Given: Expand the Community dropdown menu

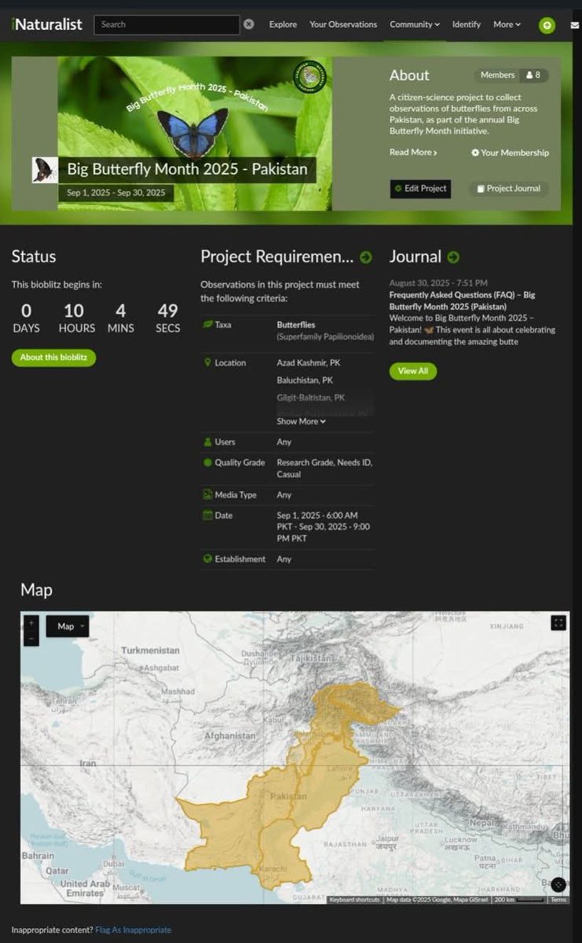Looking at the screenshot, I should (x=415, y=24).
